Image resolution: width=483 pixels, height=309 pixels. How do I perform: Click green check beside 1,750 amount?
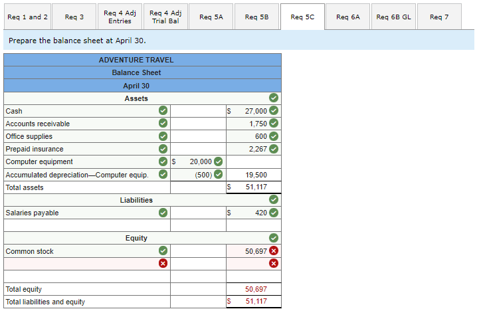[274, 123]
